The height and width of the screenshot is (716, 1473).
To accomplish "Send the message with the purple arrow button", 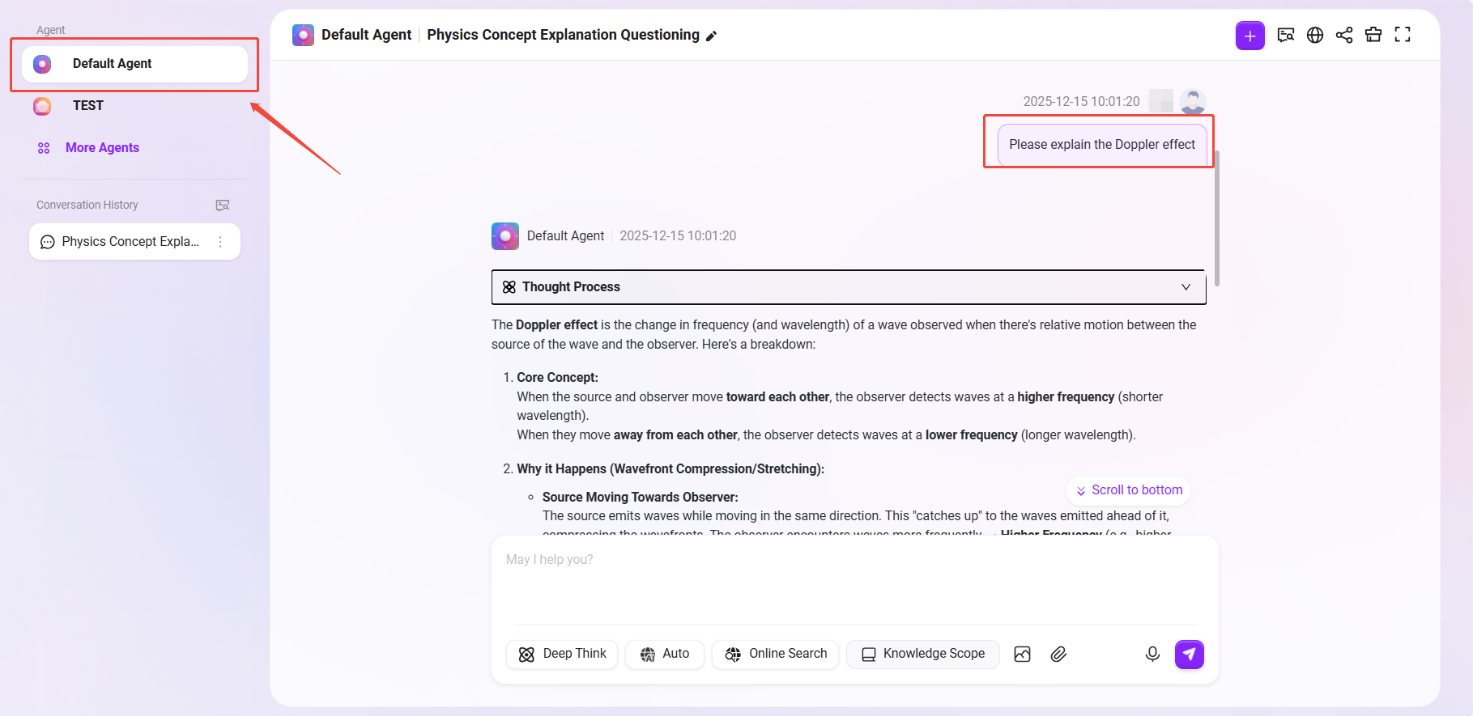I will pyautogui.click(x=1189, y=654).
